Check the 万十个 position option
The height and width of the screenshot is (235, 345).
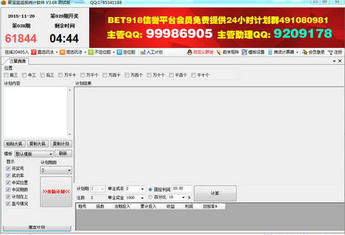[x=149, y=75]
